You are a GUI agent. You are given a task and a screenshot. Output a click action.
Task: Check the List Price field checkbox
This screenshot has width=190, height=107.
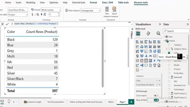(x=169, y=61)
